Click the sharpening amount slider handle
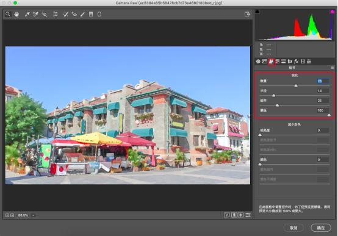This screenshot has height=236, width=338. pos(296,86)
